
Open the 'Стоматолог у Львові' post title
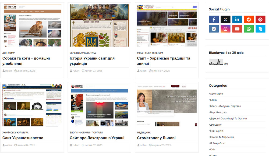(x=156, y=138)
